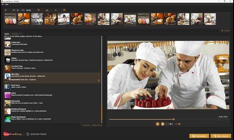Open the Help menu

pos(7,4)
